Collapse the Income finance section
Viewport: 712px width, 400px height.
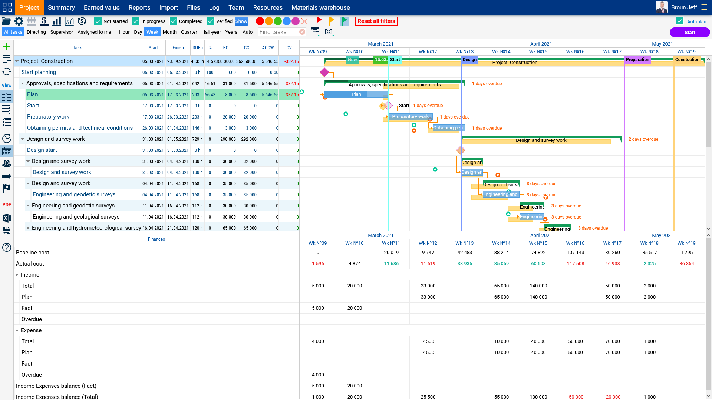tap(17, 275)
